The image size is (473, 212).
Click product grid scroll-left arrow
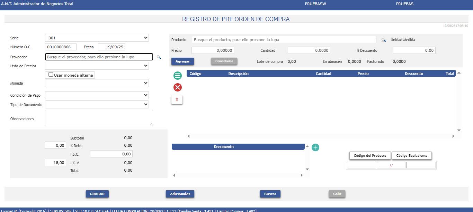(189, 136)
